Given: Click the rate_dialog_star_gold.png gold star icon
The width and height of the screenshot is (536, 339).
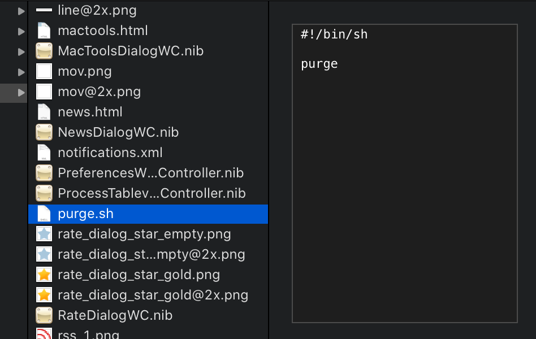Looking at the screenshot, I should coord(44,275).
